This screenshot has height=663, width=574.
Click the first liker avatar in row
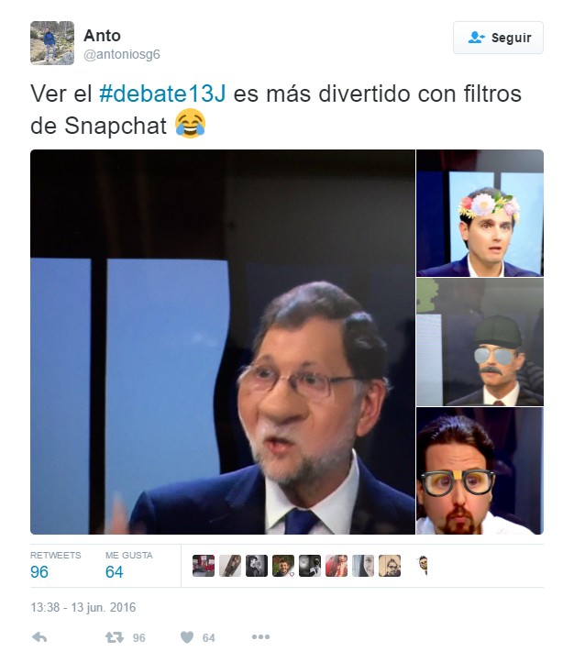pos(204,566)
